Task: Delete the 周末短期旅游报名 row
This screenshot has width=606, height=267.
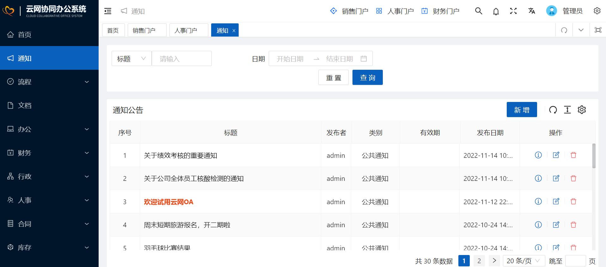Action: (x=573, y=225)
